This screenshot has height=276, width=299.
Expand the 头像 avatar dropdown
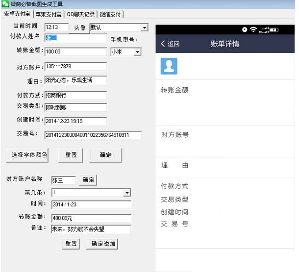coord(144,28)
